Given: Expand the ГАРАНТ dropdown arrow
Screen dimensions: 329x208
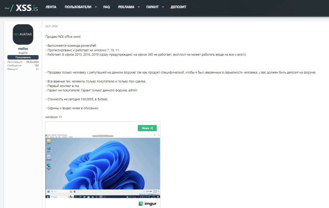Looking at the screenshot, I should 163,7.
